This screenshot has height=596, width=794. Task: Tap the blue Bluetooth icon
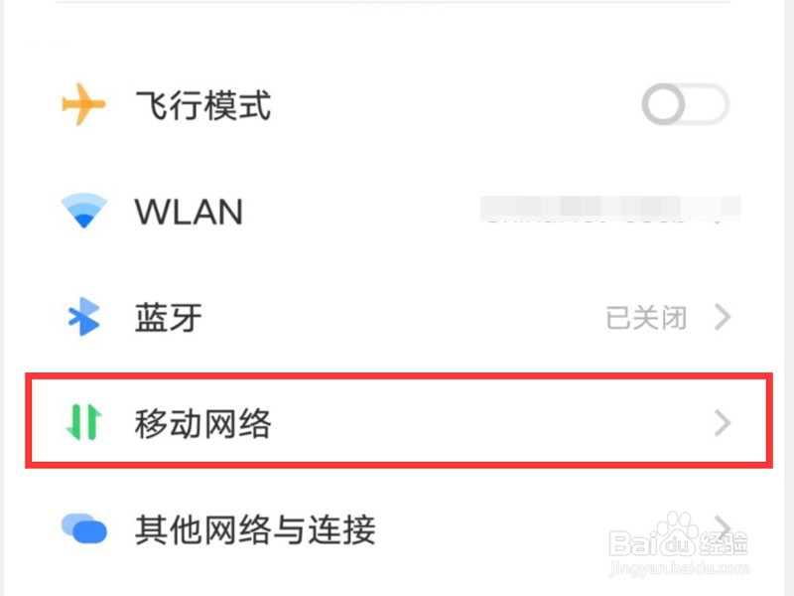[x=84, y=317]
